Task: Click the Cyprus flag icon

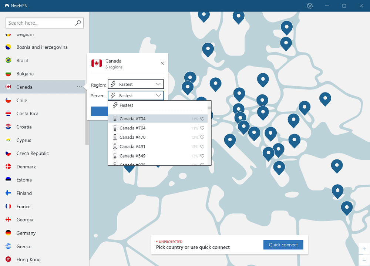Action: [8, 140]
